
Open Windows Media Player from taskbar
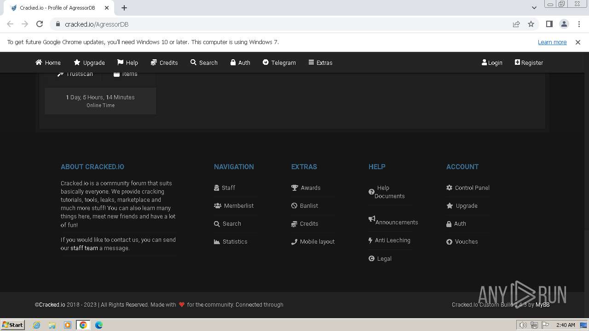click(x=68, y=325)
